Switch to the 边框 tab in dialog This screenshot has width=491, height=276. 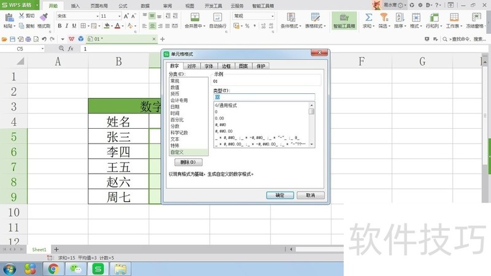coord(226,66)
